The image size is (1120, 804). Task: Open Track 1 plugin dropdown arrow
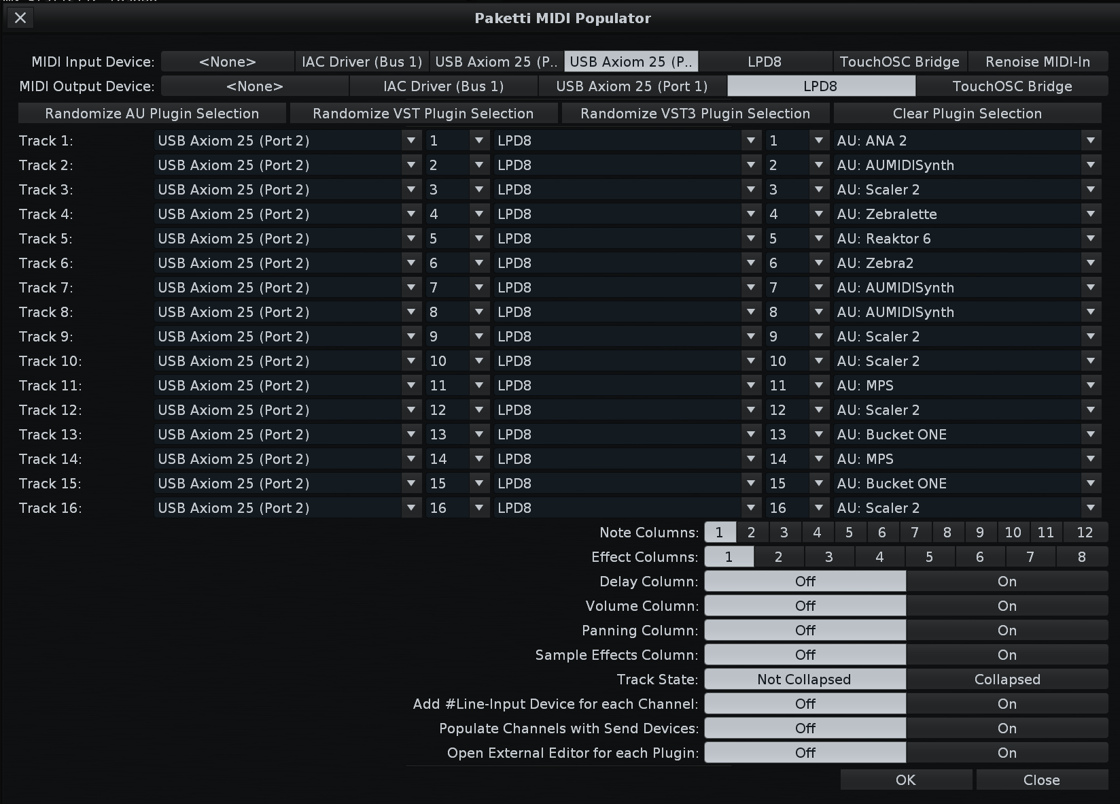[1090, 141]
